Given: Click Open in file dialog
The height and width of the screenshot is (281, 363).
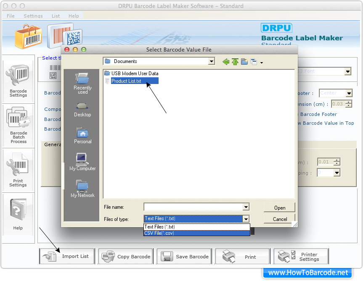Looking at the screenshot, I should coord(279,207).
